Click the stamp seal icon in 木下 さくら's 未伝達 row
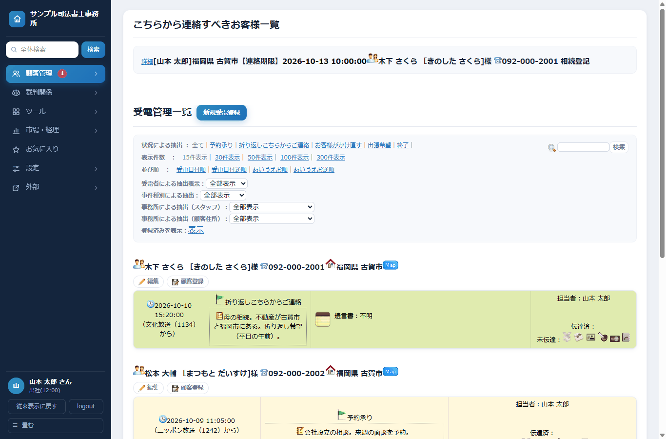The height and width of the screenshot is (439, 666). pos(603,337)
